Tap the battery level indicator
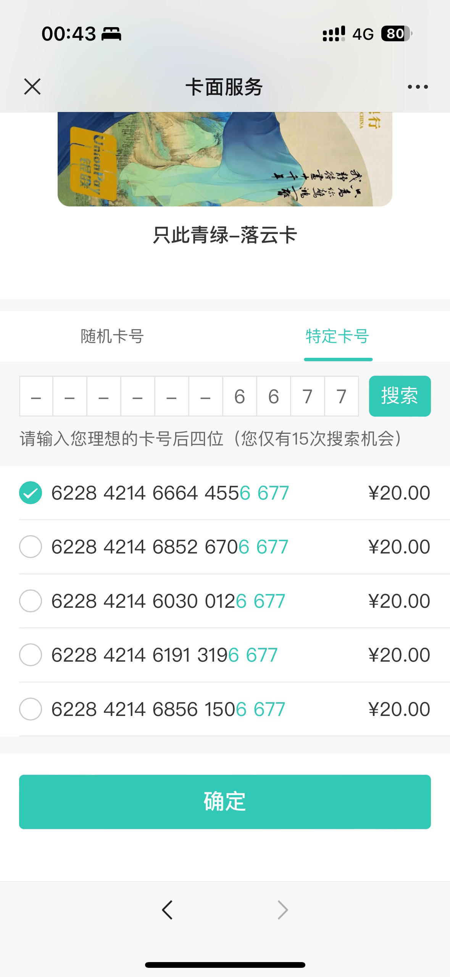450x977 pixels. [x=397, y=34]
